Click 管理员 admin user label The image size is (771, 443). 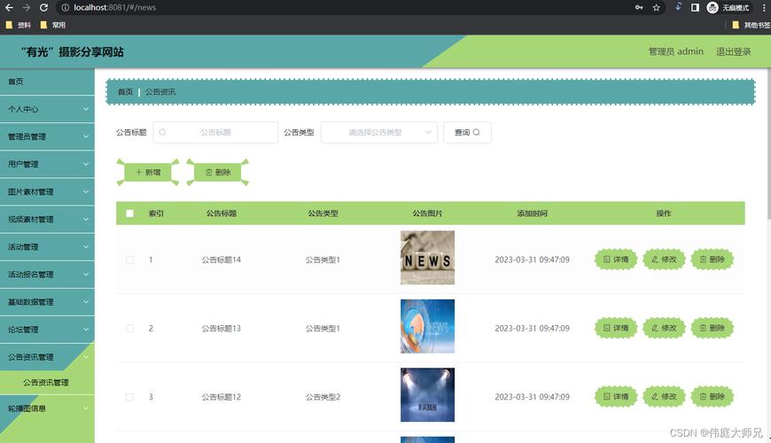pos(675,51)
